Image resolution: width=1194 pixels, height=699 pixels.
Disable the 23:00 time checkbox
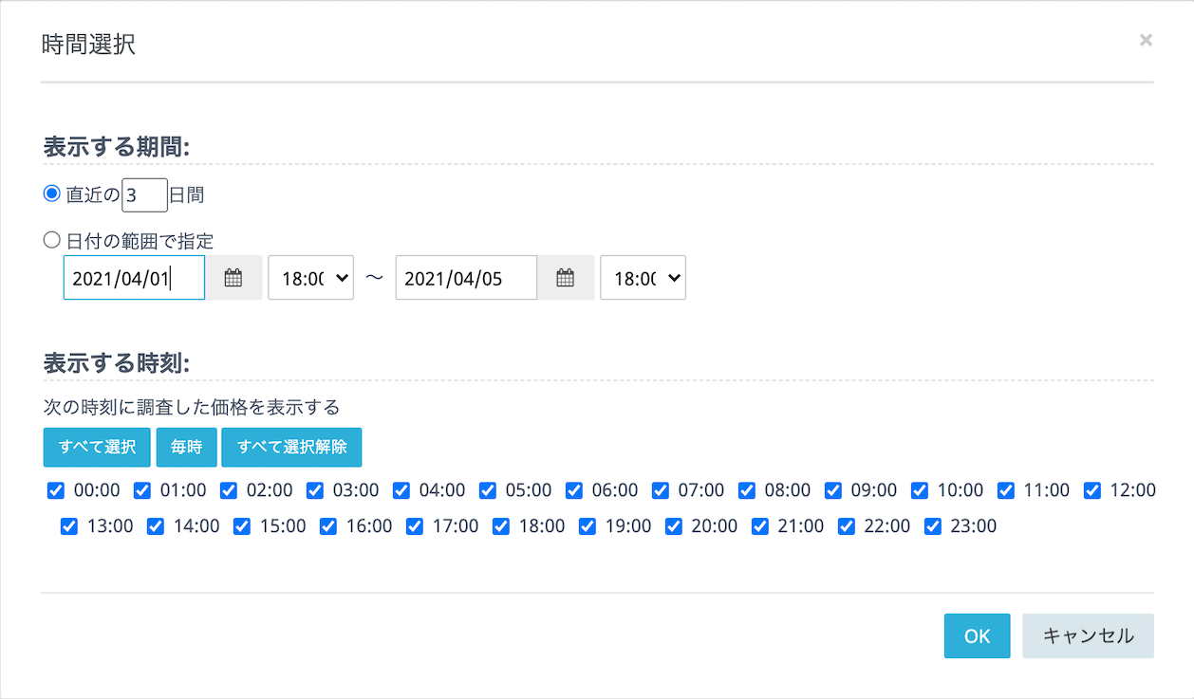click(933, 525)
